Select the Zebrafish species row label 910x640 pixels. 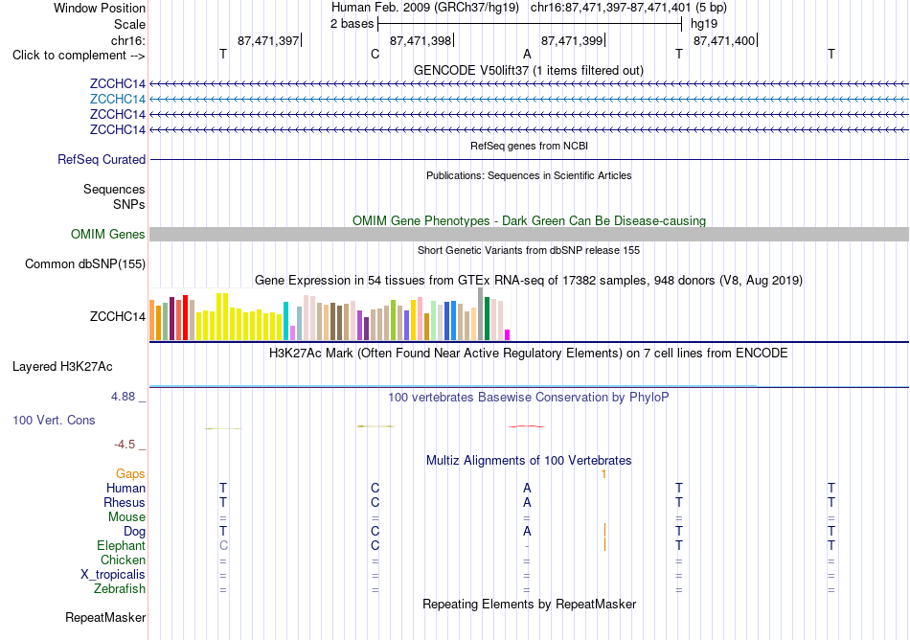pyautogui.click(x=120, y=588)
